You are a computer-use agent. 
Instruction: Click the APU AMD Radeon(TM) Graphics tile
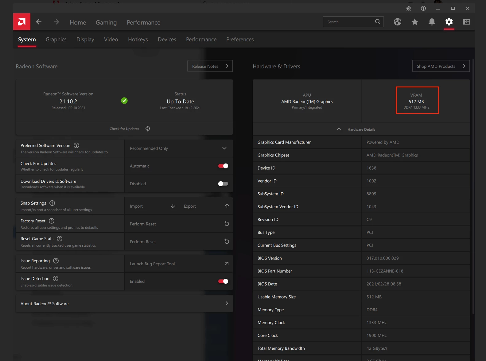click(x=307, y=101)
